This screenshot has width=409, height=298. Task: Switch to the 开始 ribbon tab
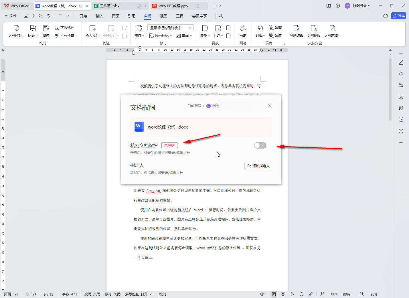coord(84,16)
